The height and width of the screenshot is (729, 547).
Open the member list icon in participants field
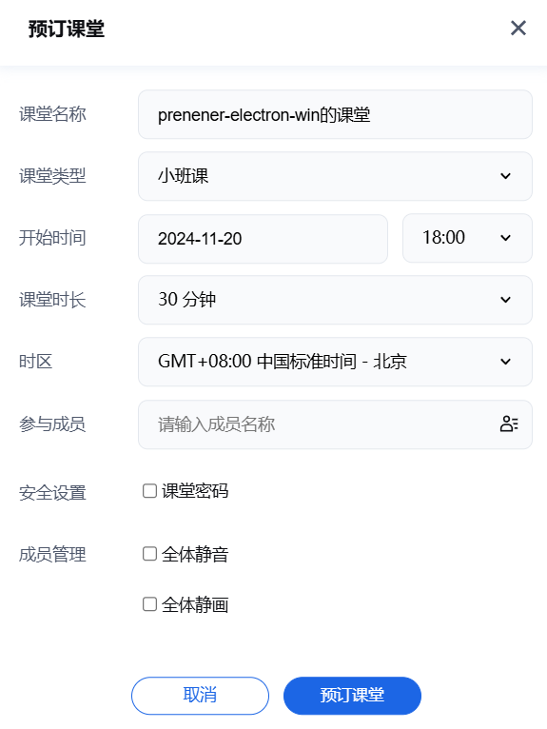point(509,424)
